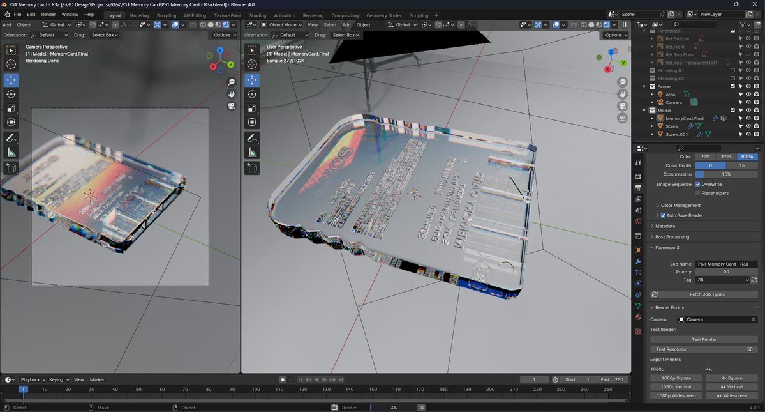Switch to Modeling workspace tab
Image resolution: width=765 pixels, height=412 pixels.
tap(139, 15)
